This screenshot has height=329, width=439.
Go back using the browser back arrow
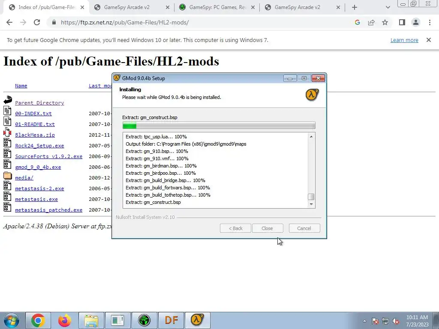(x=9, y=22)
